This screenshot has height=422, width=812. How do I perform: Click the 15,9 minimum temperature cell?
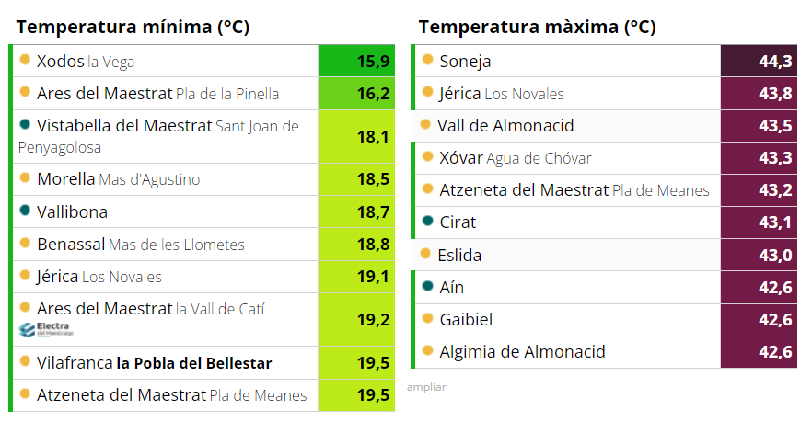(356, 62)
